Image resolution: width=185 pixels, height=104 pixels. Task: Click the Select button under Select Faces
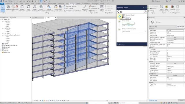[x=128, y=23]
